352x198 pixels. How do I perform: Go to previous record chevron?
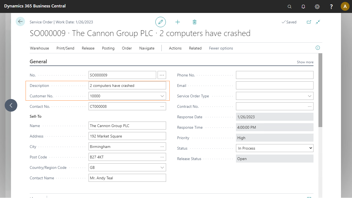[x=11, y=105]
